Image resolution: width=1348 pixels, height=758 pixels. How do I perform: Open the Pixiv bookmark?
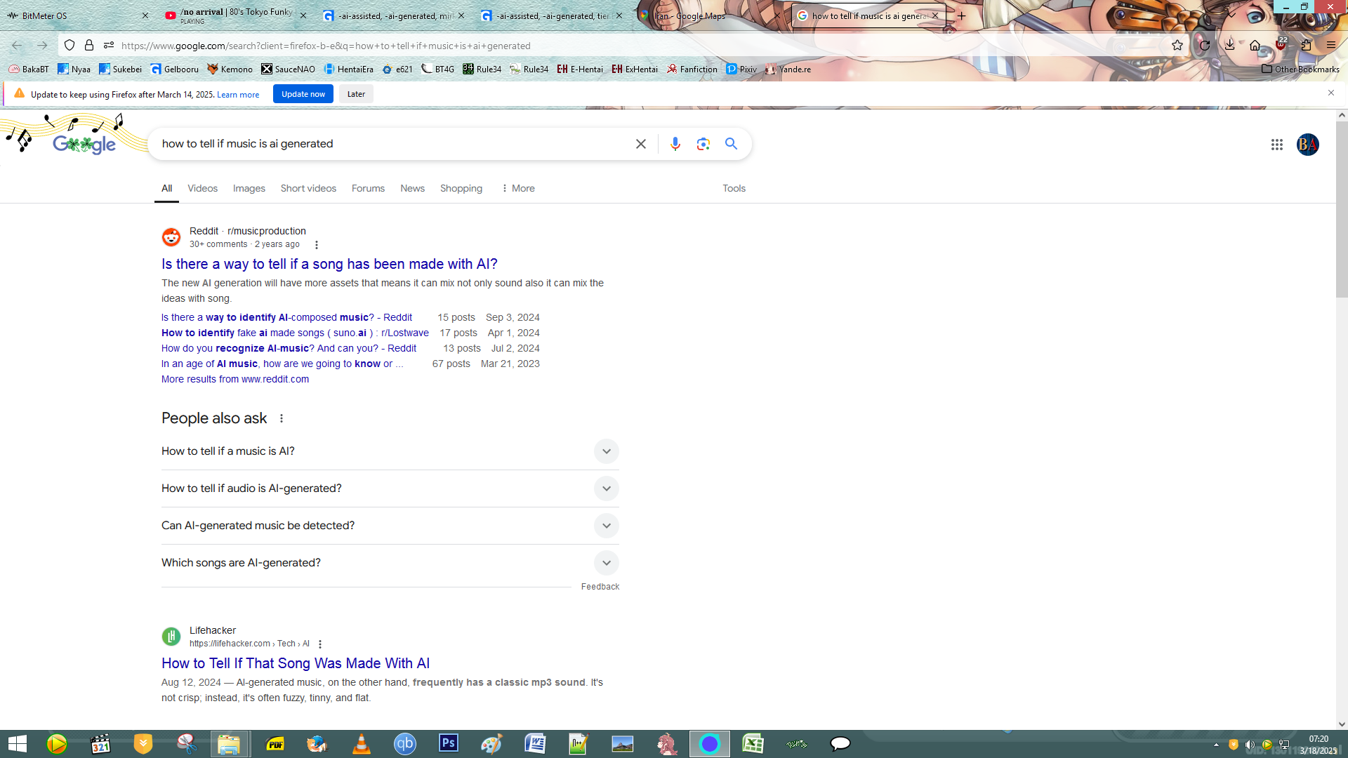click(741, 69)
